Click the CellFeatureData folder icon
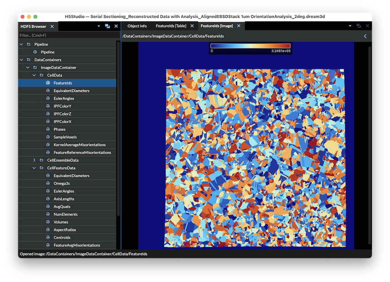The height and width of the screenshot is (282, 390). click(42, 168)
